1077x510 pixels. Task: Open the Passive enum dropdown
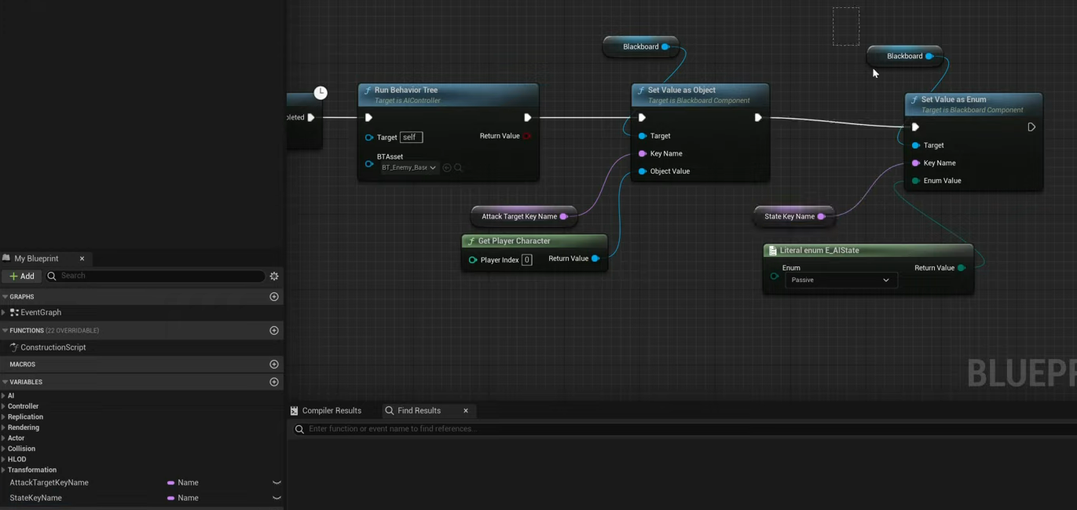tap(840, 280)
